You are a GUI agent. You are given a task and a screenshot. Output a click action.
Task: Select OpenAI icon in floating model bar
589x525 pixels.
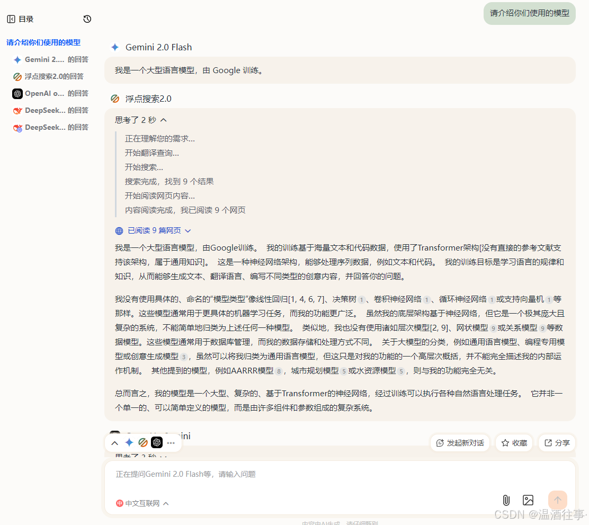click(157, 443)
